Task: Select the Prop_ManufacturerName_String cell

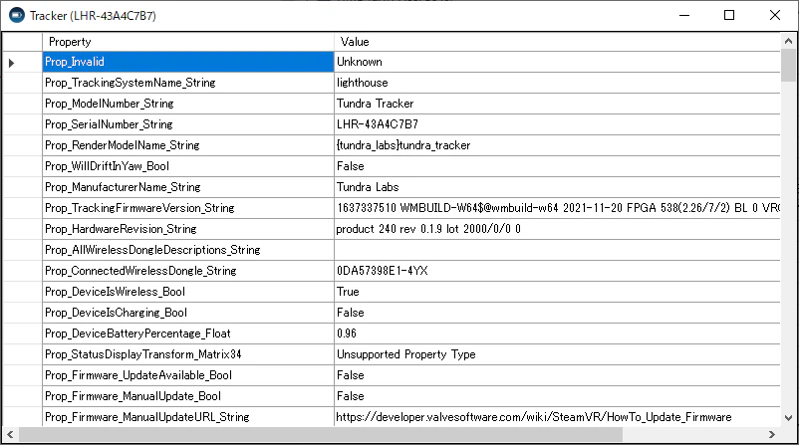Action: tap(188, 187)
